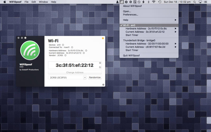Open the File menu

(26, 2)
